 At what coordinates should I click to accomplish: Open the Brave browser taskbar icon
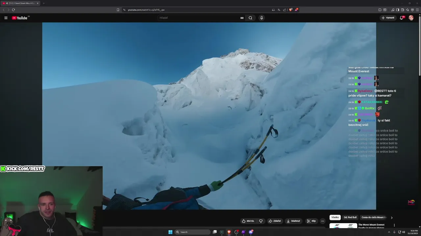pos(229,232)
